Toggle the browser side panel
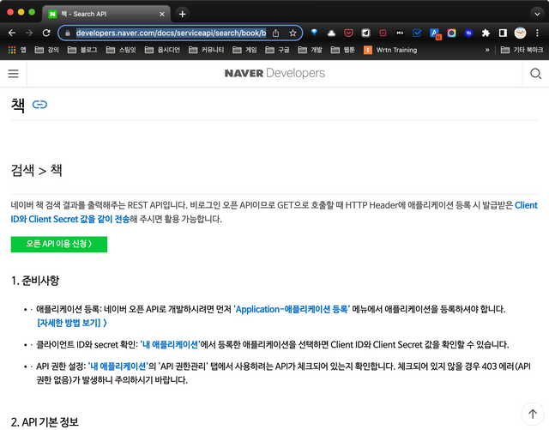This screenshot has width=549, height=430. pos(503,33)
